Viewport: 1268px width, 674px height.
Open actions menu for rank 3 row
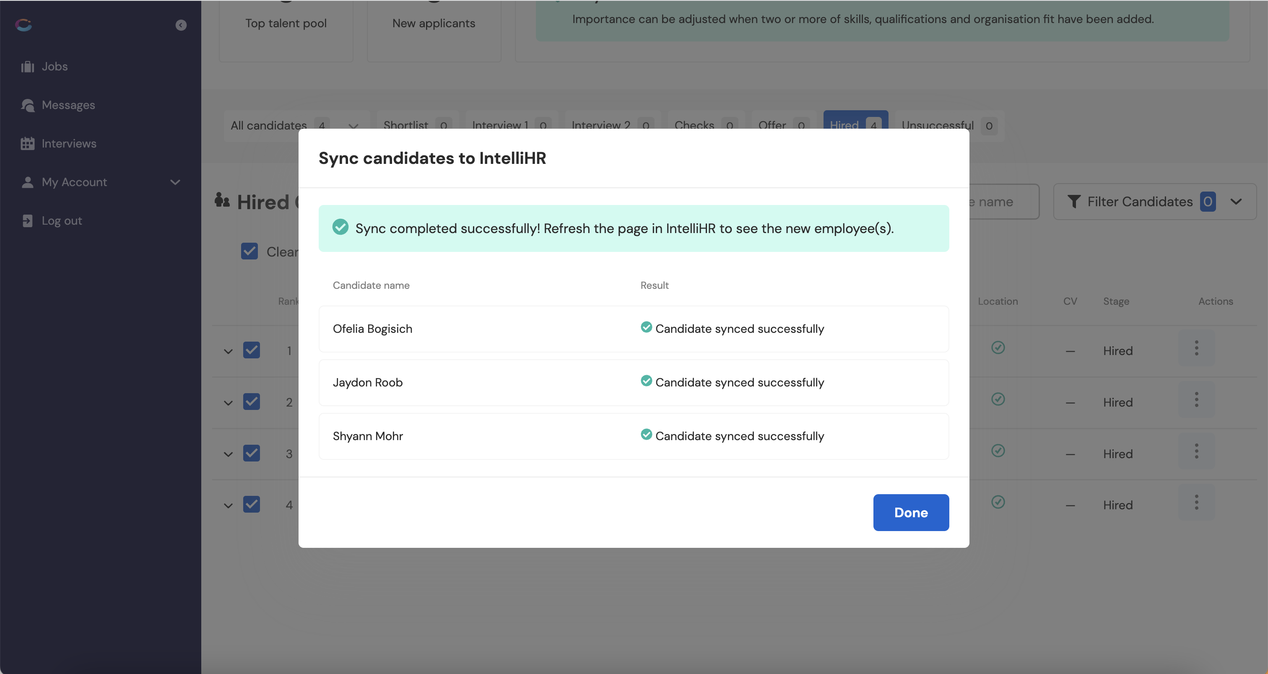[x=1197, y=451]
